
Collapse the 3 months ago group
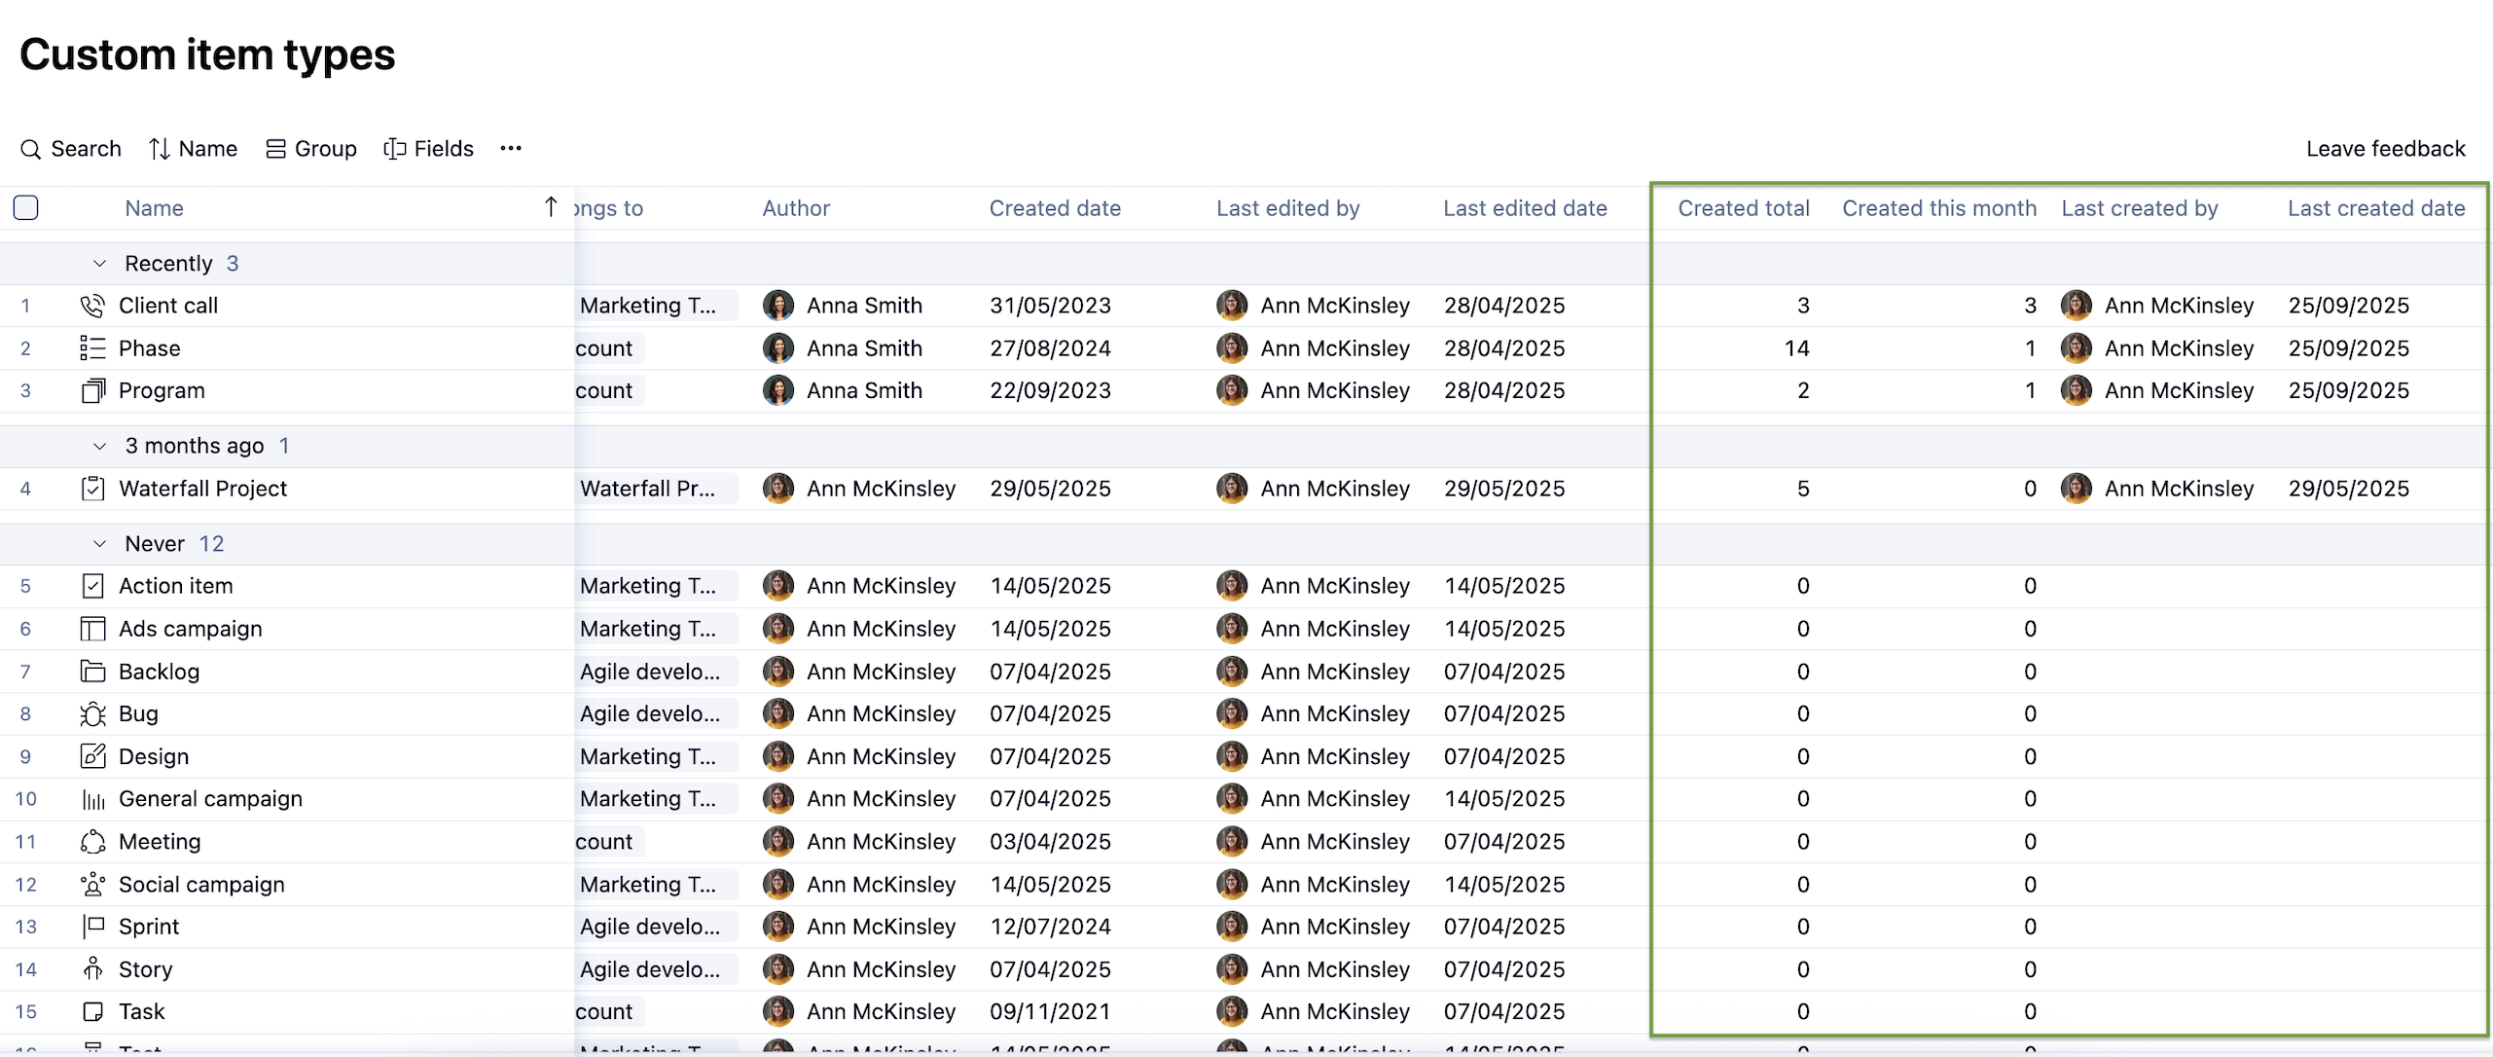click(x=99, y=446)
